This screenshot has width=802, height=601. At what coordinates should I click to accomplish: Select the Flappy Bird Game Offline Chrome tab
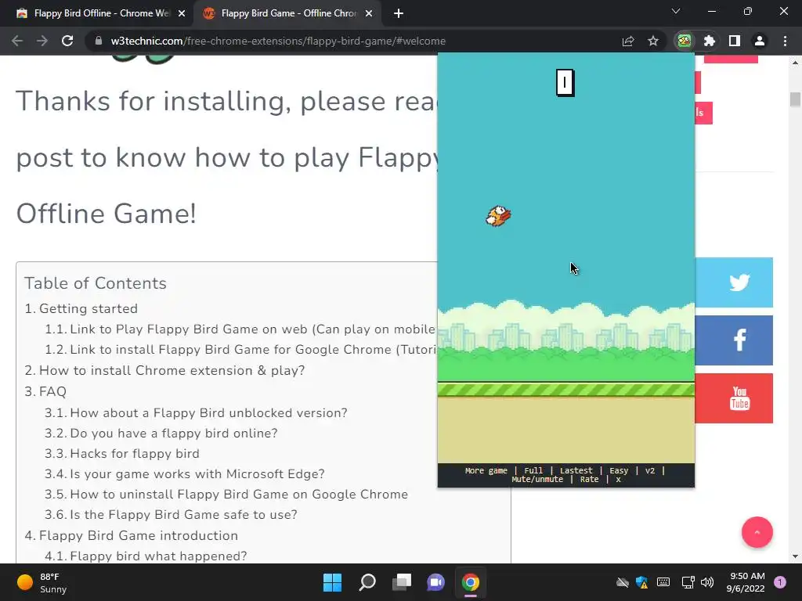click(x=287, y=13)
